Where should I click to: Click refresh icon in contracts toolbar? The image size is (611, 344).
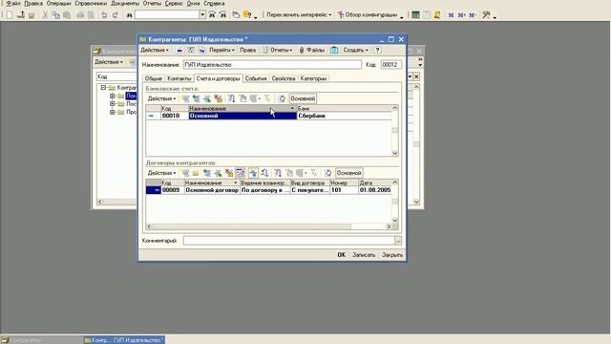tap(328, 173)
